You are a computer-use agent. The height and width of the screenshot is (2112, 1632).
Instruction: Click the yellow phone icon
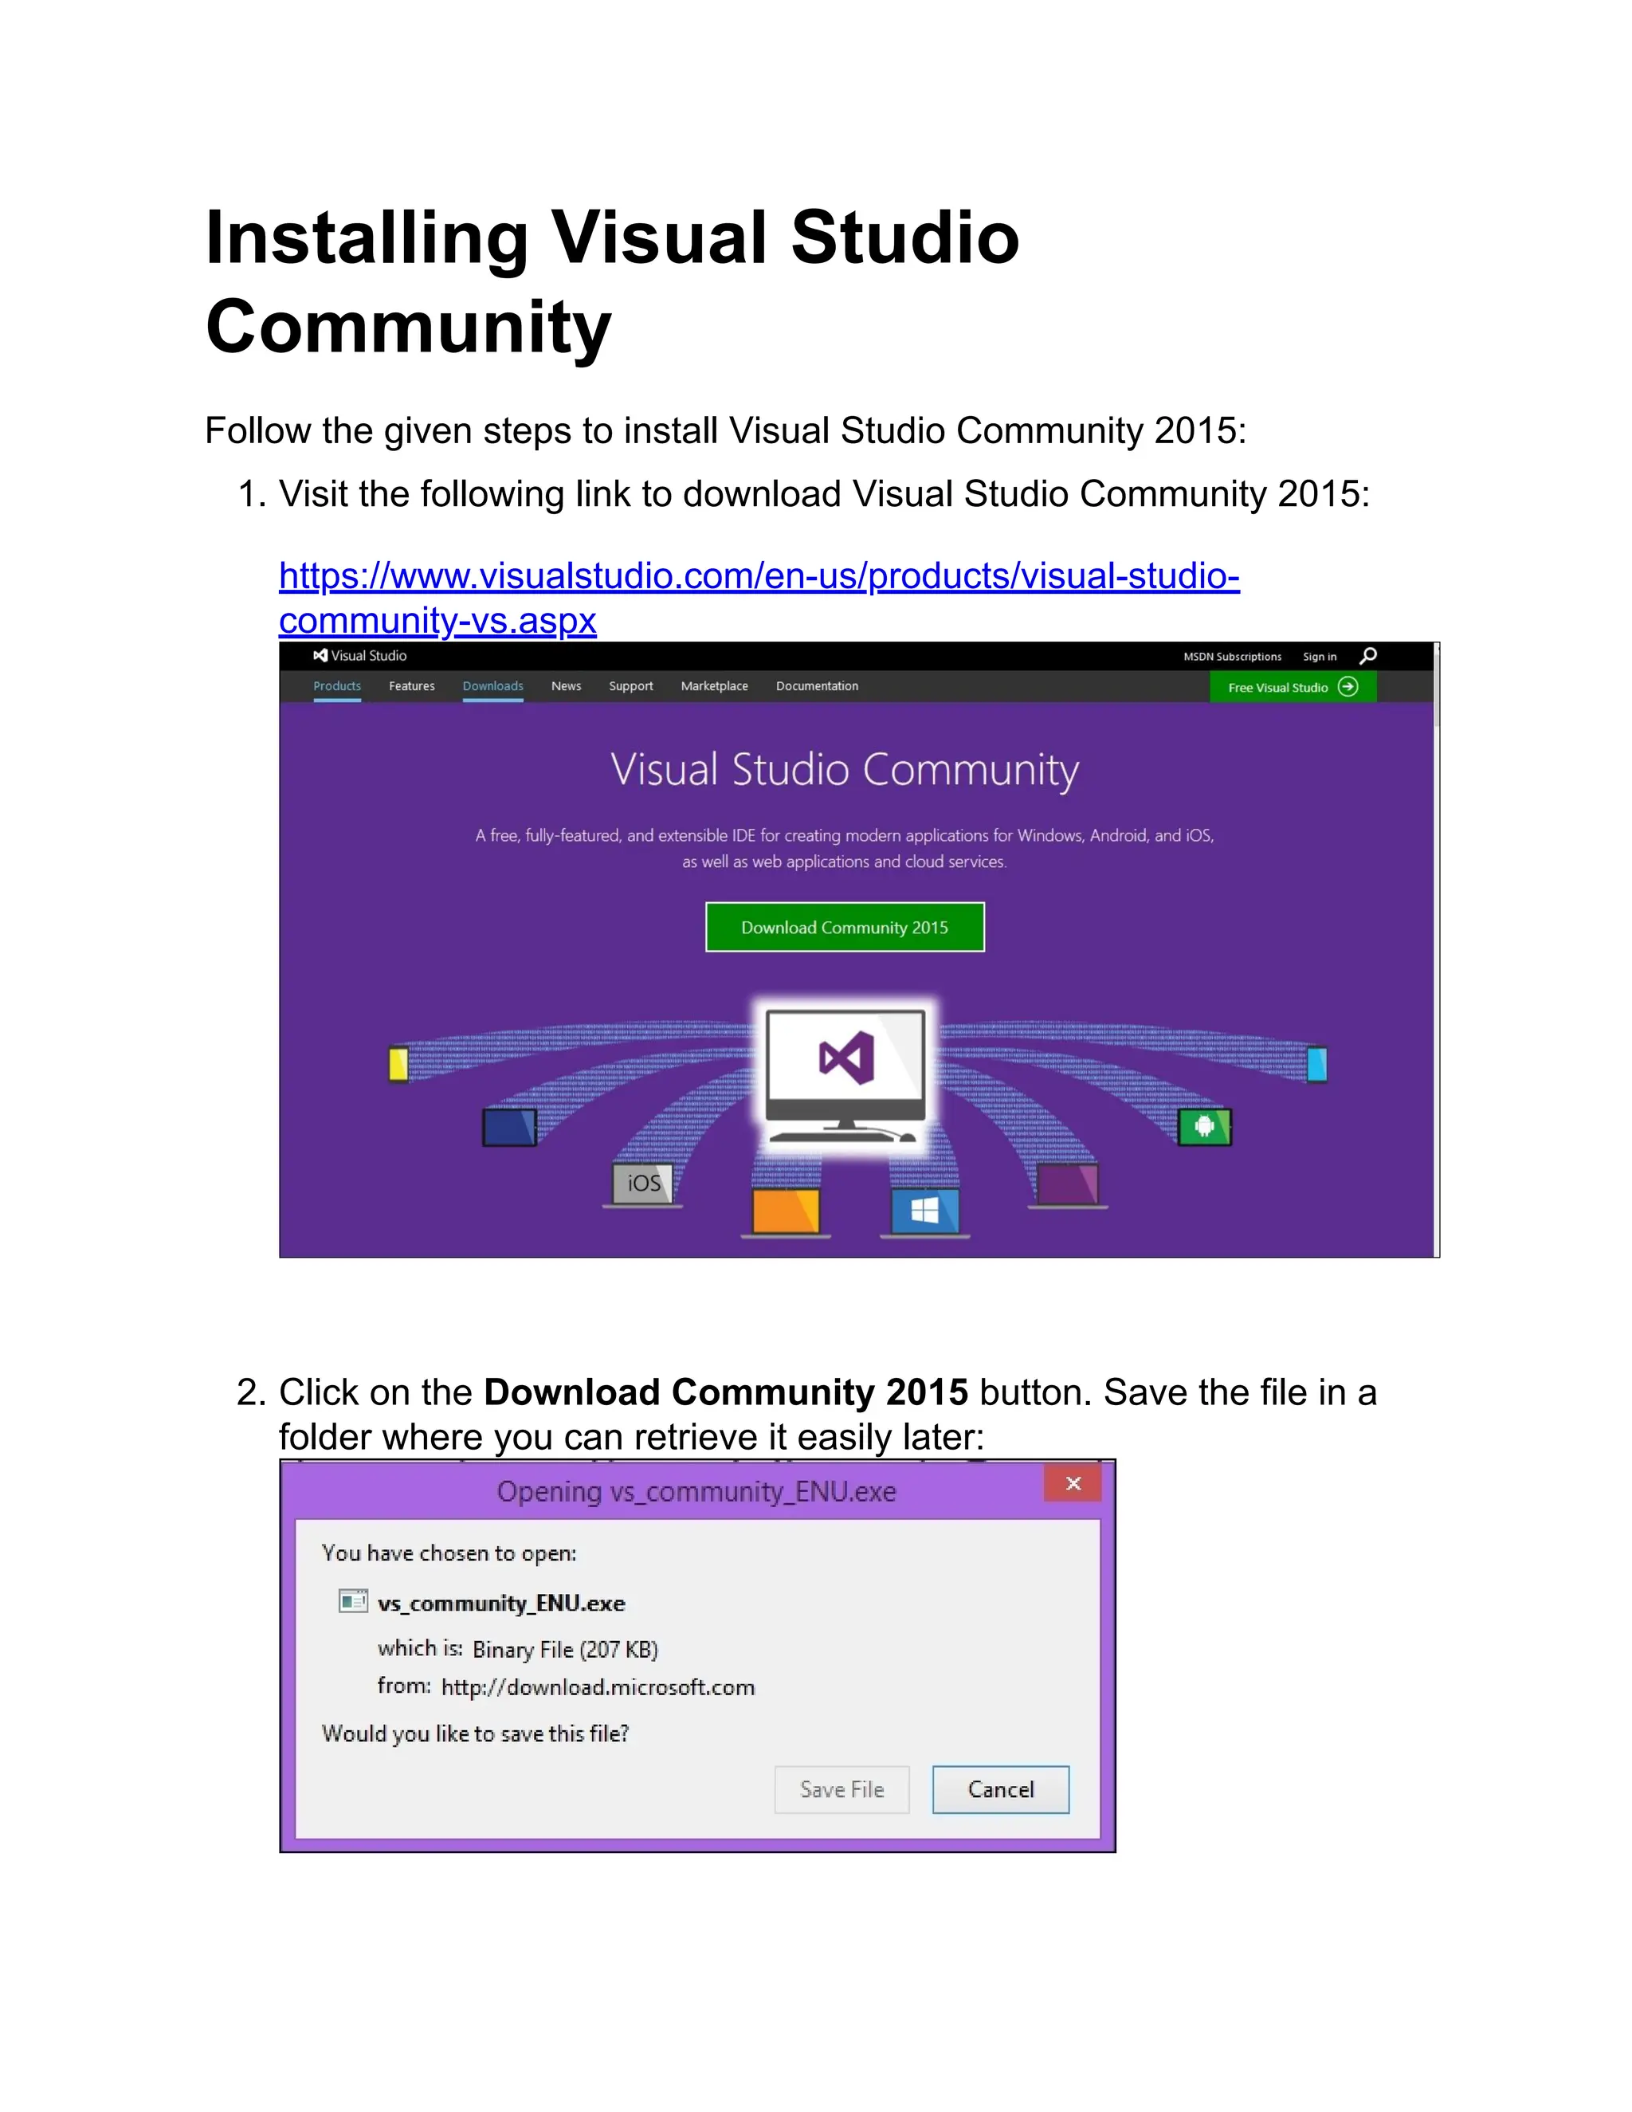click(398, 1065)
